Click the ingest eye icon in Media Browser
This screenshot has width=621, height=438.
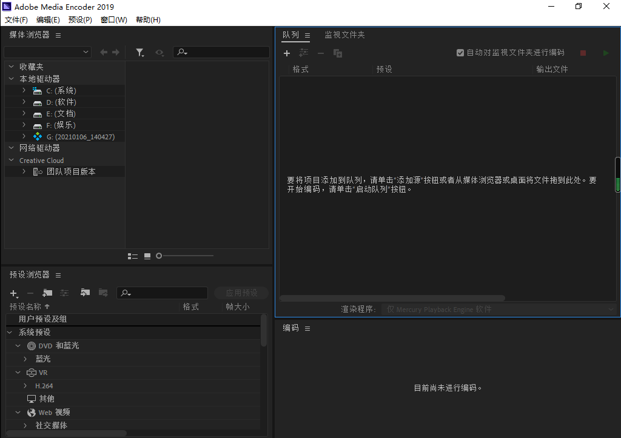159,52
